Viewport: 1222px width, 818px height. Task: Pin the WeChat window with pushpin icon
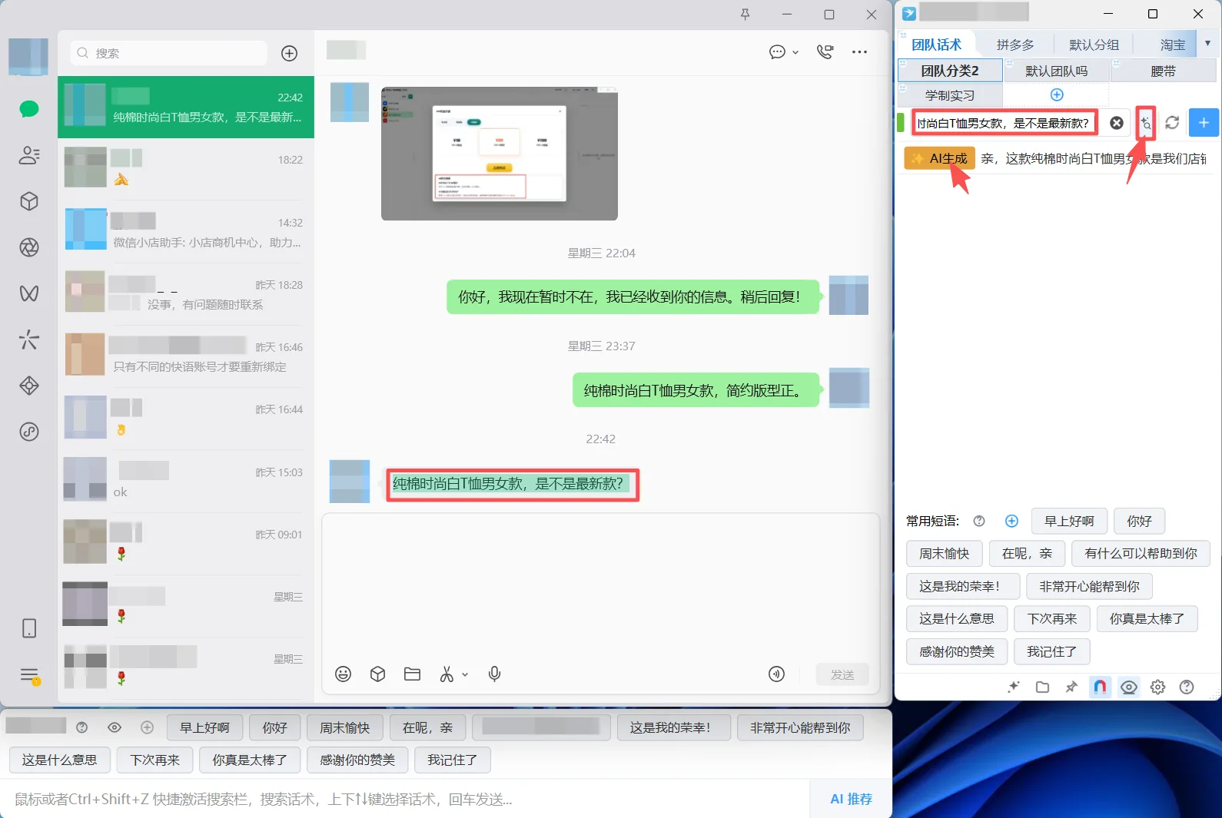click(745, 15)
